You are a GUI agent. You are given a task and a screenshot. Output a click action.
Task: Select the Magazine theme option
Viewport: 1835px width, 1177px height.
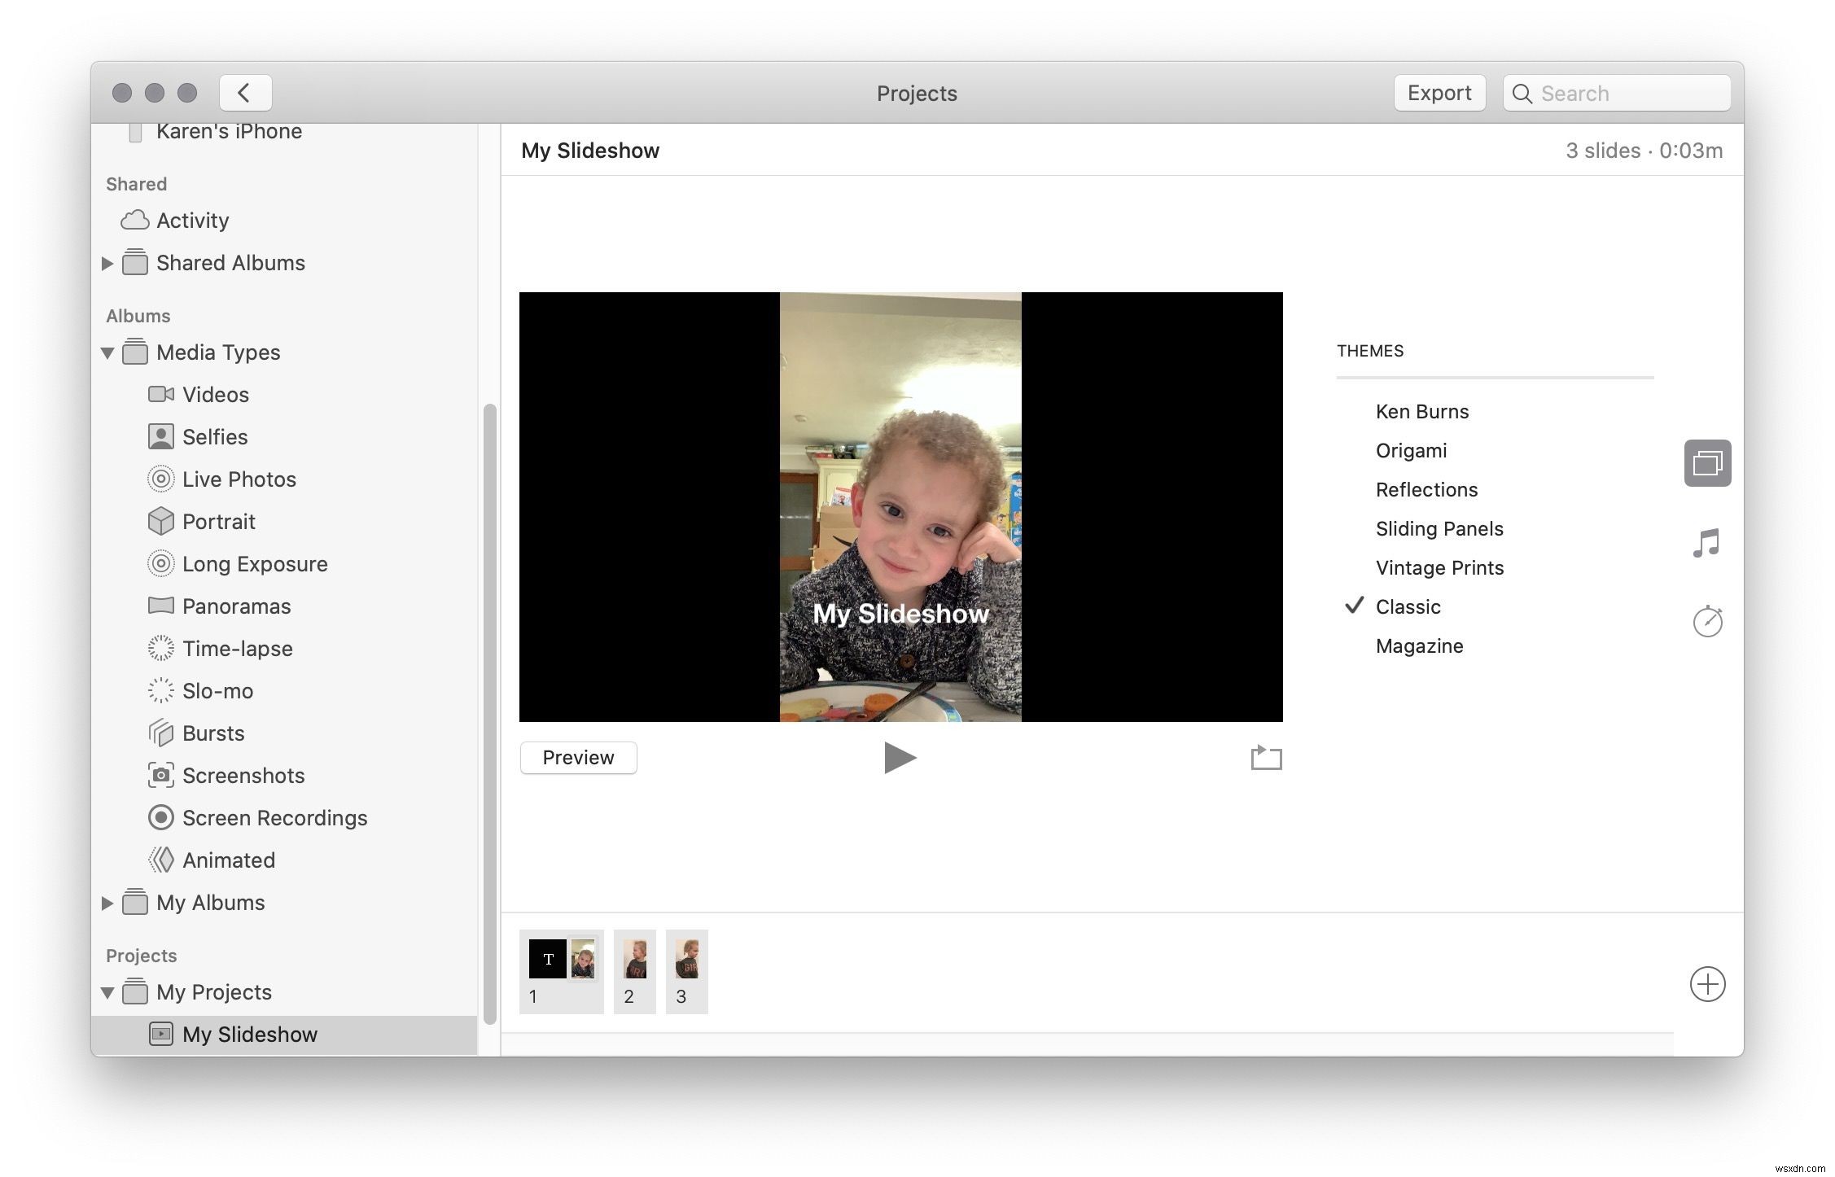point(1417,646)
